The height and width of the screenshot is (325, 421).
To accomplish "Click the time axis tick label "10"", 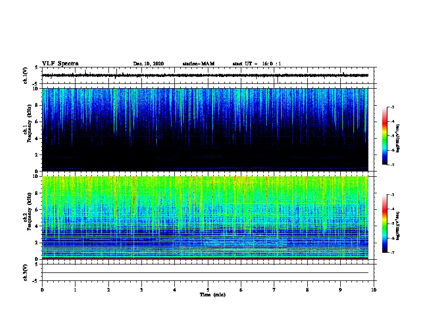I will (374, 290).
